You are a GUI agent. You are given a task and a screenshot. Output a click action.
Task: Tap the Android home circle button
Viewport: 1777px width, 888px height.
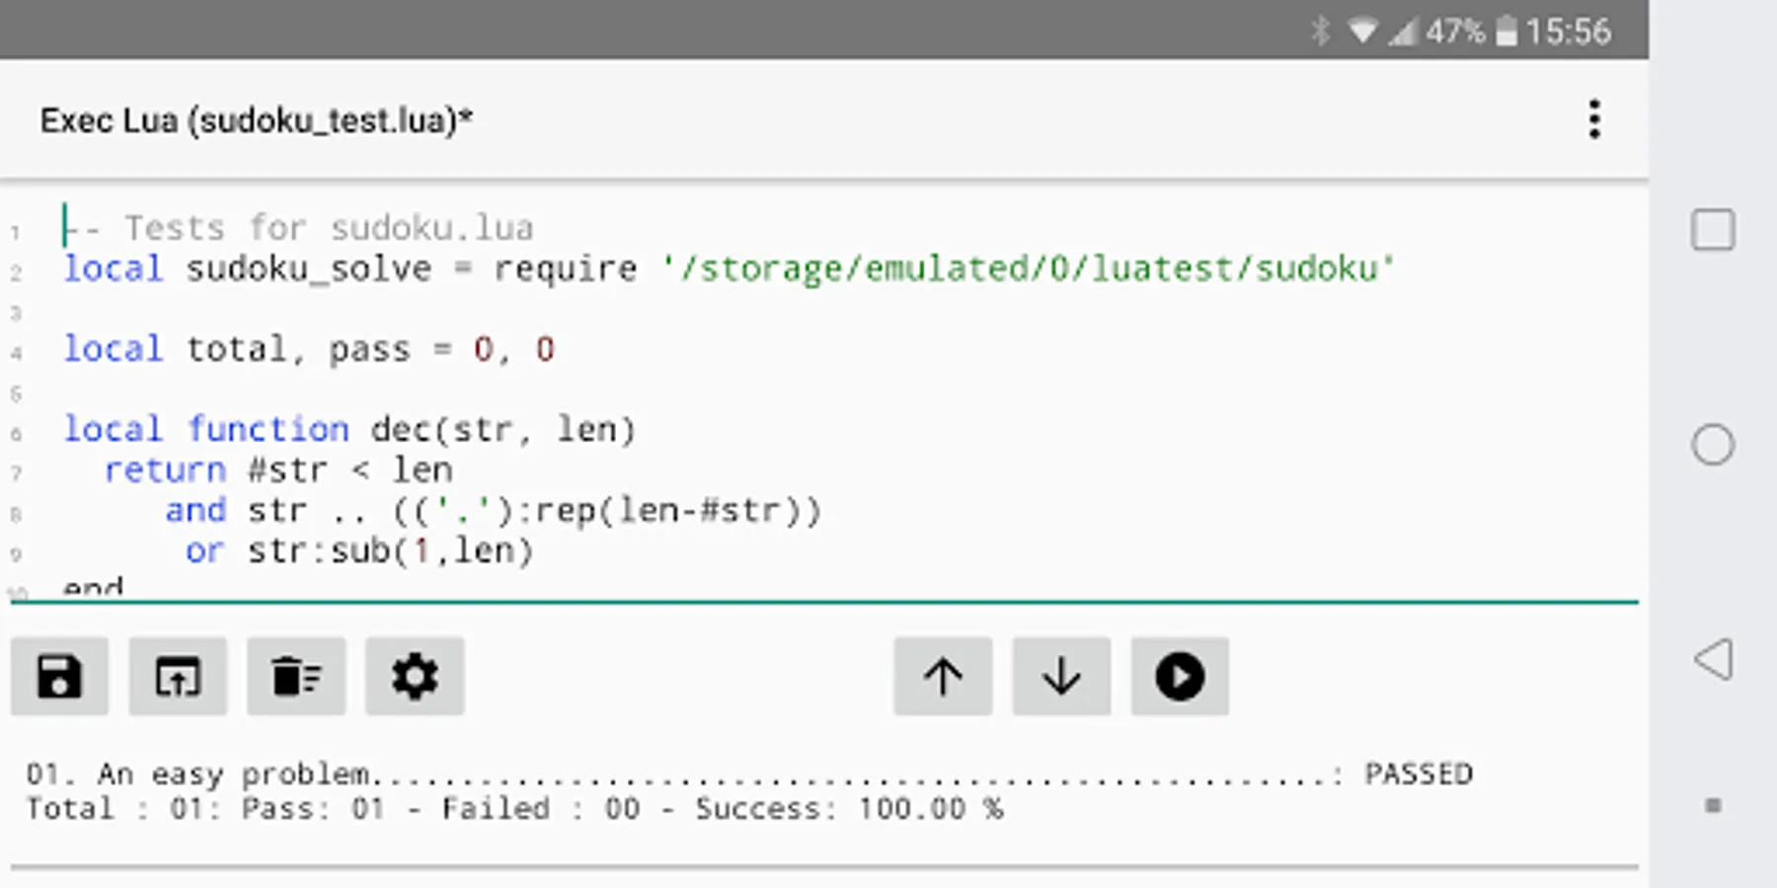click(x=1713, y=444)
